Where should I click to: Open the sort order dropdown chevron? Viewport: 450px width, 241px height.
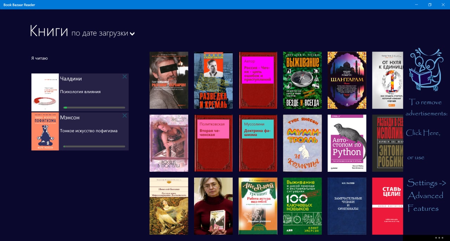point(132,34)
